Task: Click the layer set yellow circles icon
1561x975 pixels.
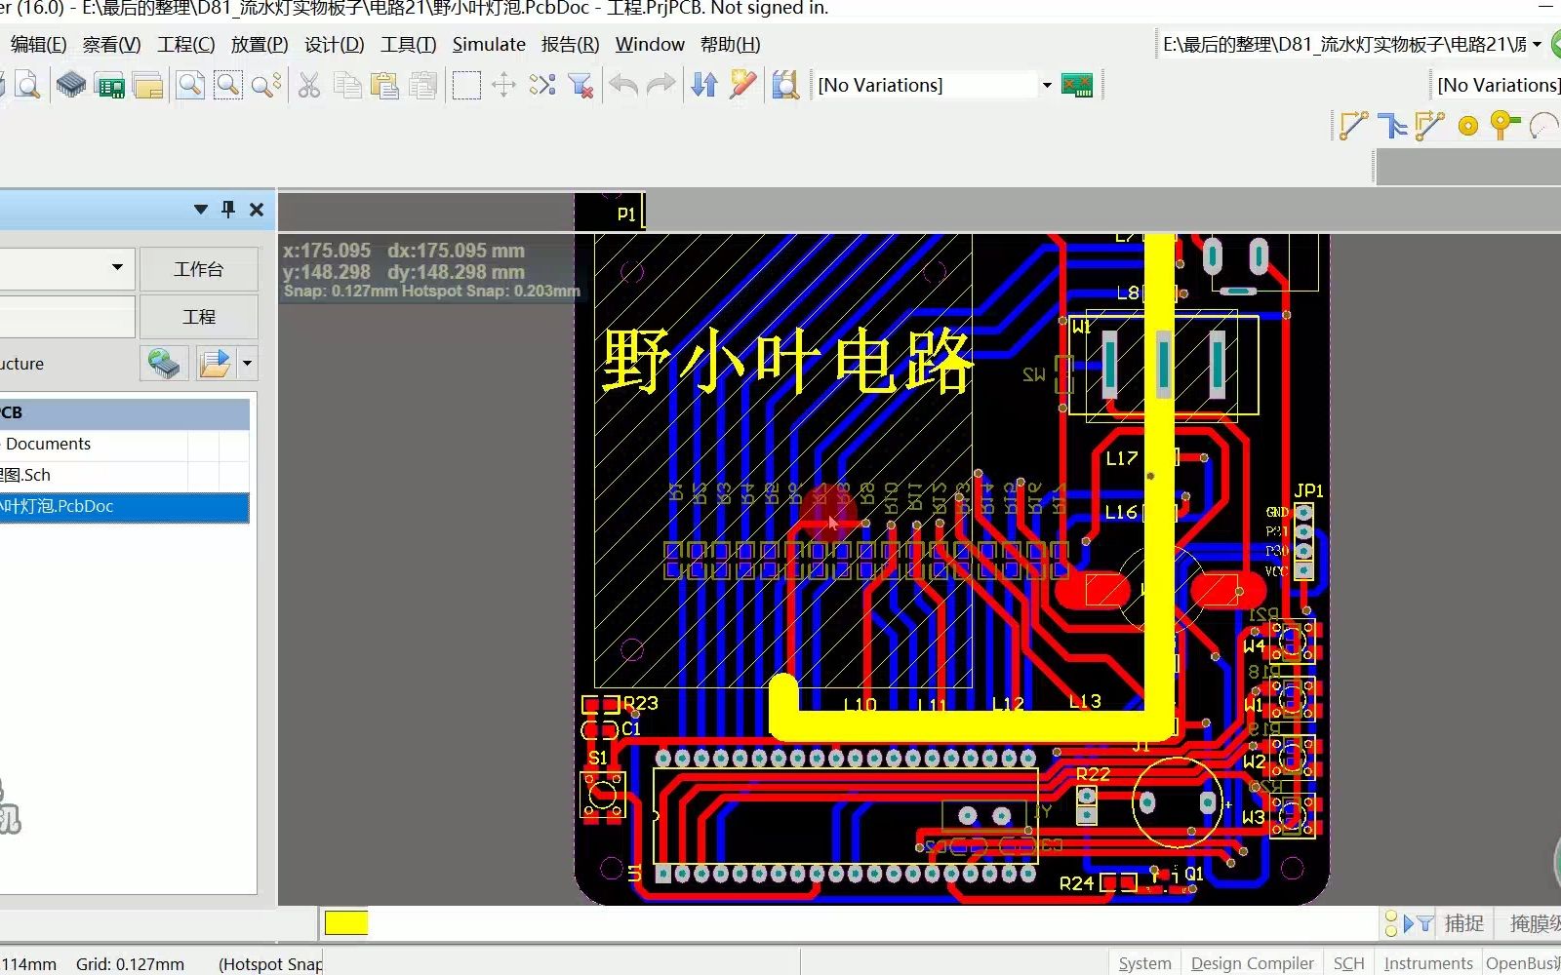Action: 1391,923
